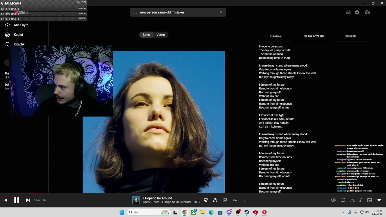Click the music note lyrics icon

[361, 200]
